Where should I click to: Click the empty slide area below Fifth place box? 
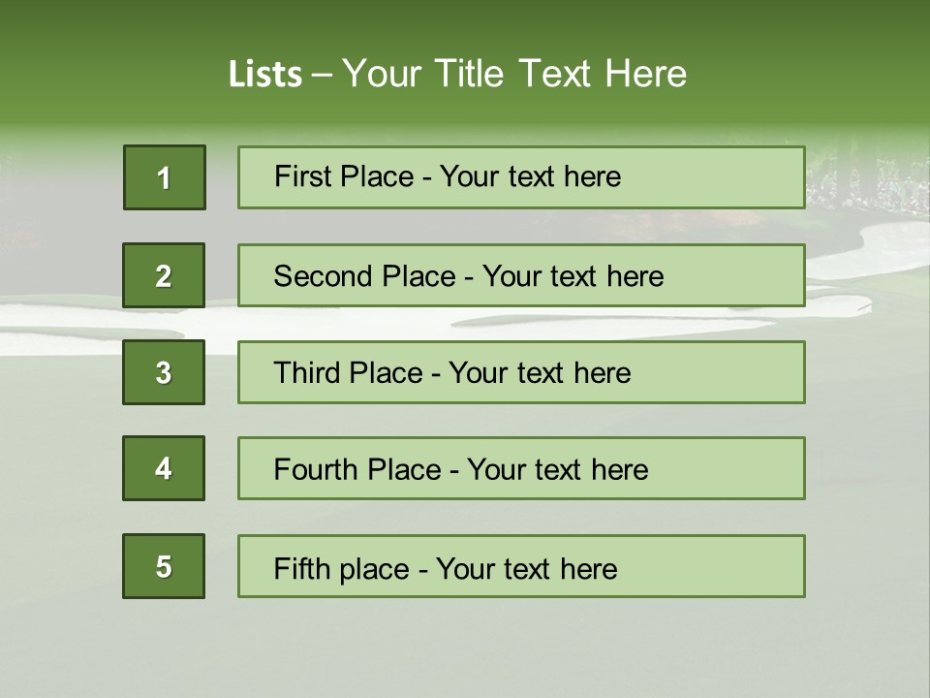tap(465, 650)
